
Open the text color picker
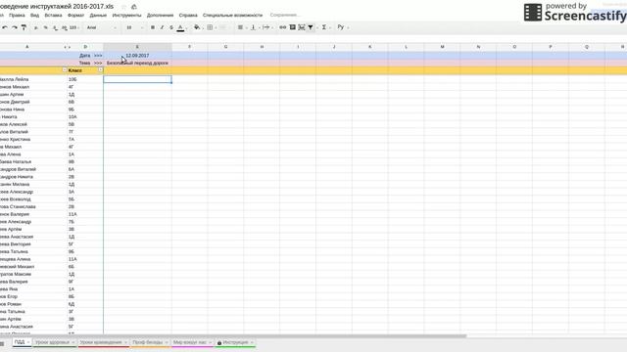tap(180, 27)
